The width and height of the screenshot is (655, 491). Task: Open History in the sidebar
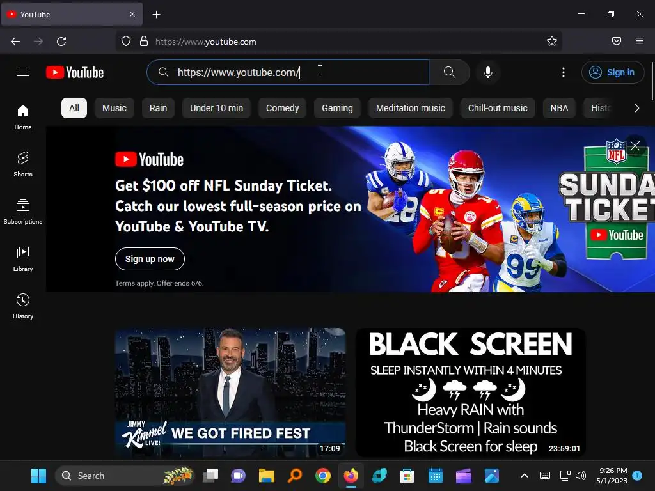23,306
